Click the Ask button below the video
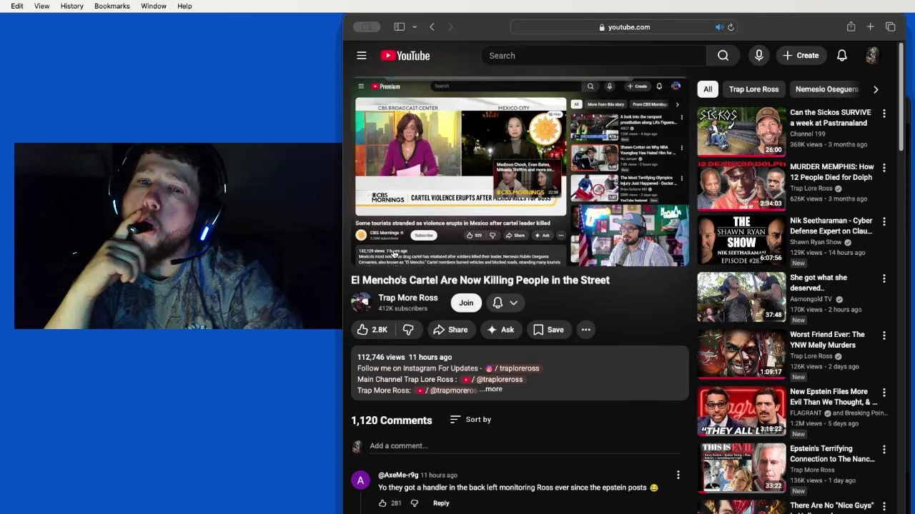Screen dimensions: 915x514 (x=501, y=330)
